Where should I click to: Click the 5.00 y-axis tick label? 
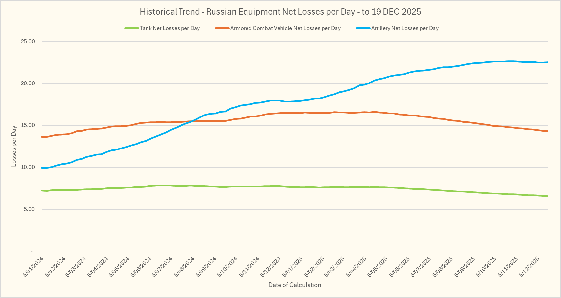[29, 209]
